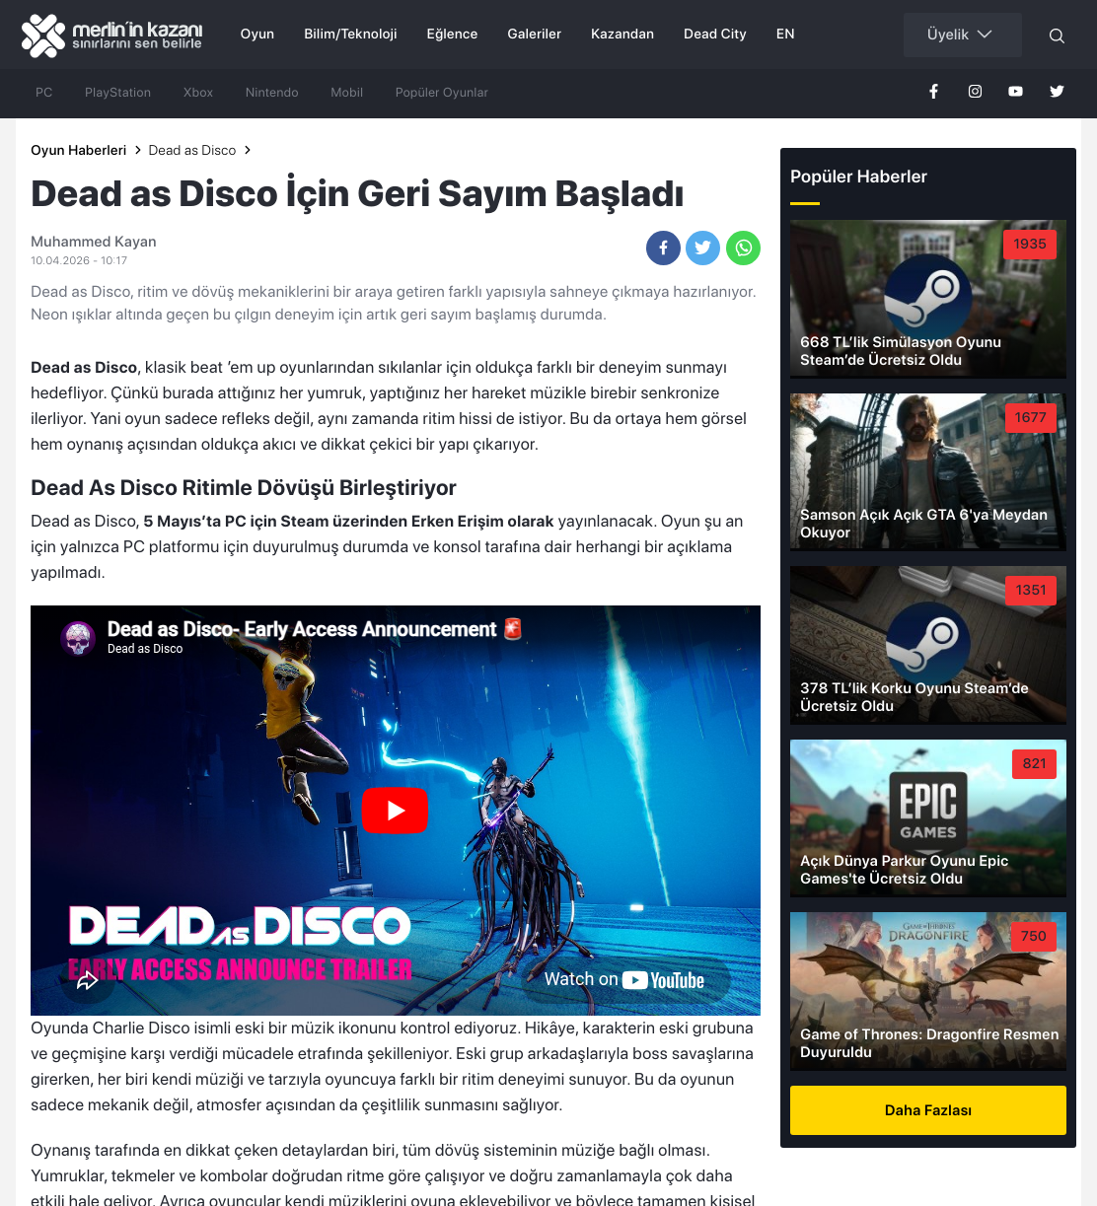
Task: Click the 1677 view count badge
Action: (1030, 417)
